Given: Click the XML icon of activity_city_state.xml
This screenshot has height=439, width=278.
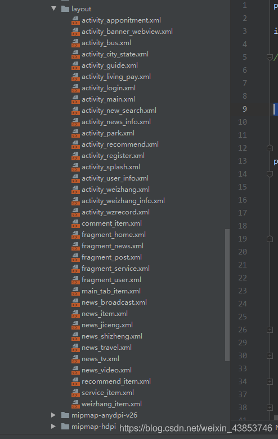Looking at the screenshot, I should [75, 54].
